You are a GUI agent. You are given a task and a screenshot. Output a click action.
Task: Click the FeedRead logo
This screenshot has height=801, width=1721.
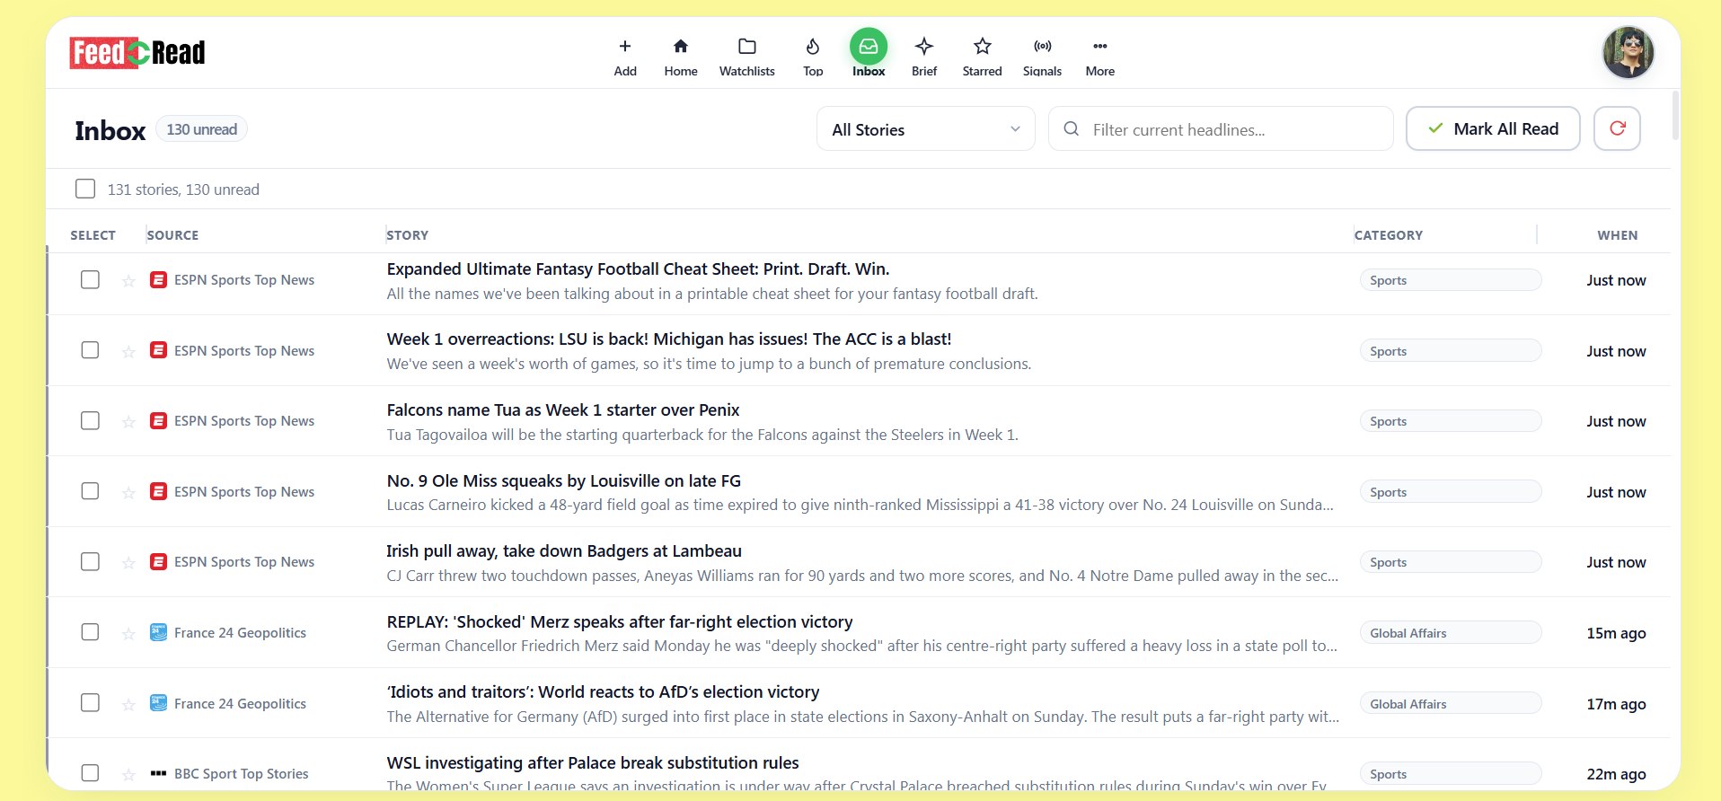pos(137,53)
